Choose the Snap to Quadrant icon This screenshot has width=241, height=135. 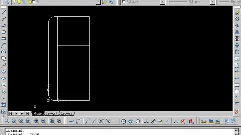pos(131,121)
